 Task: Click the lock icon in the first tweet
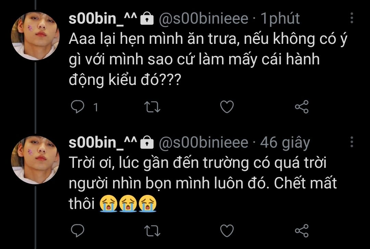(x=147, y=19)
